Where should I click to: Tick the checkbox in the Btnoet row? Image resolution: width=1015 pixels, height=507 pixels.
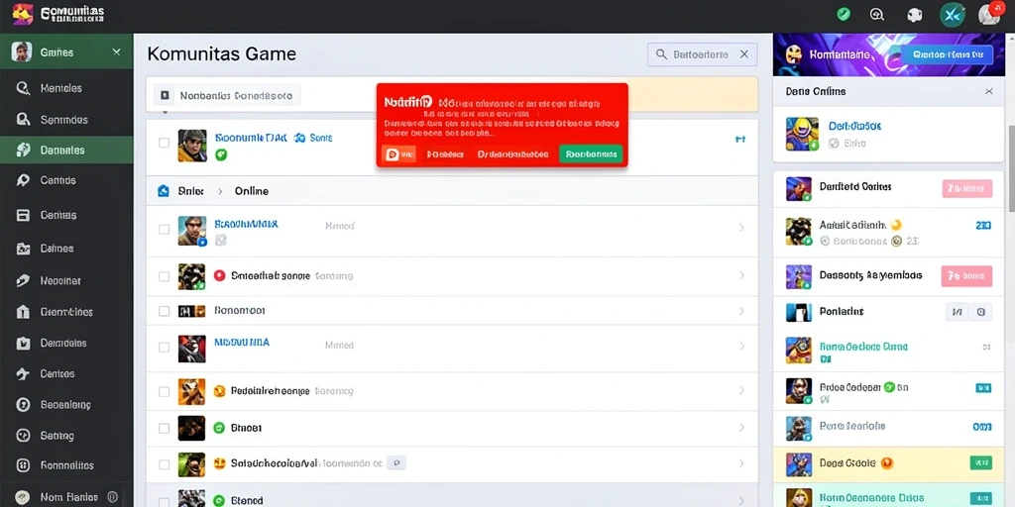(165, 428)
